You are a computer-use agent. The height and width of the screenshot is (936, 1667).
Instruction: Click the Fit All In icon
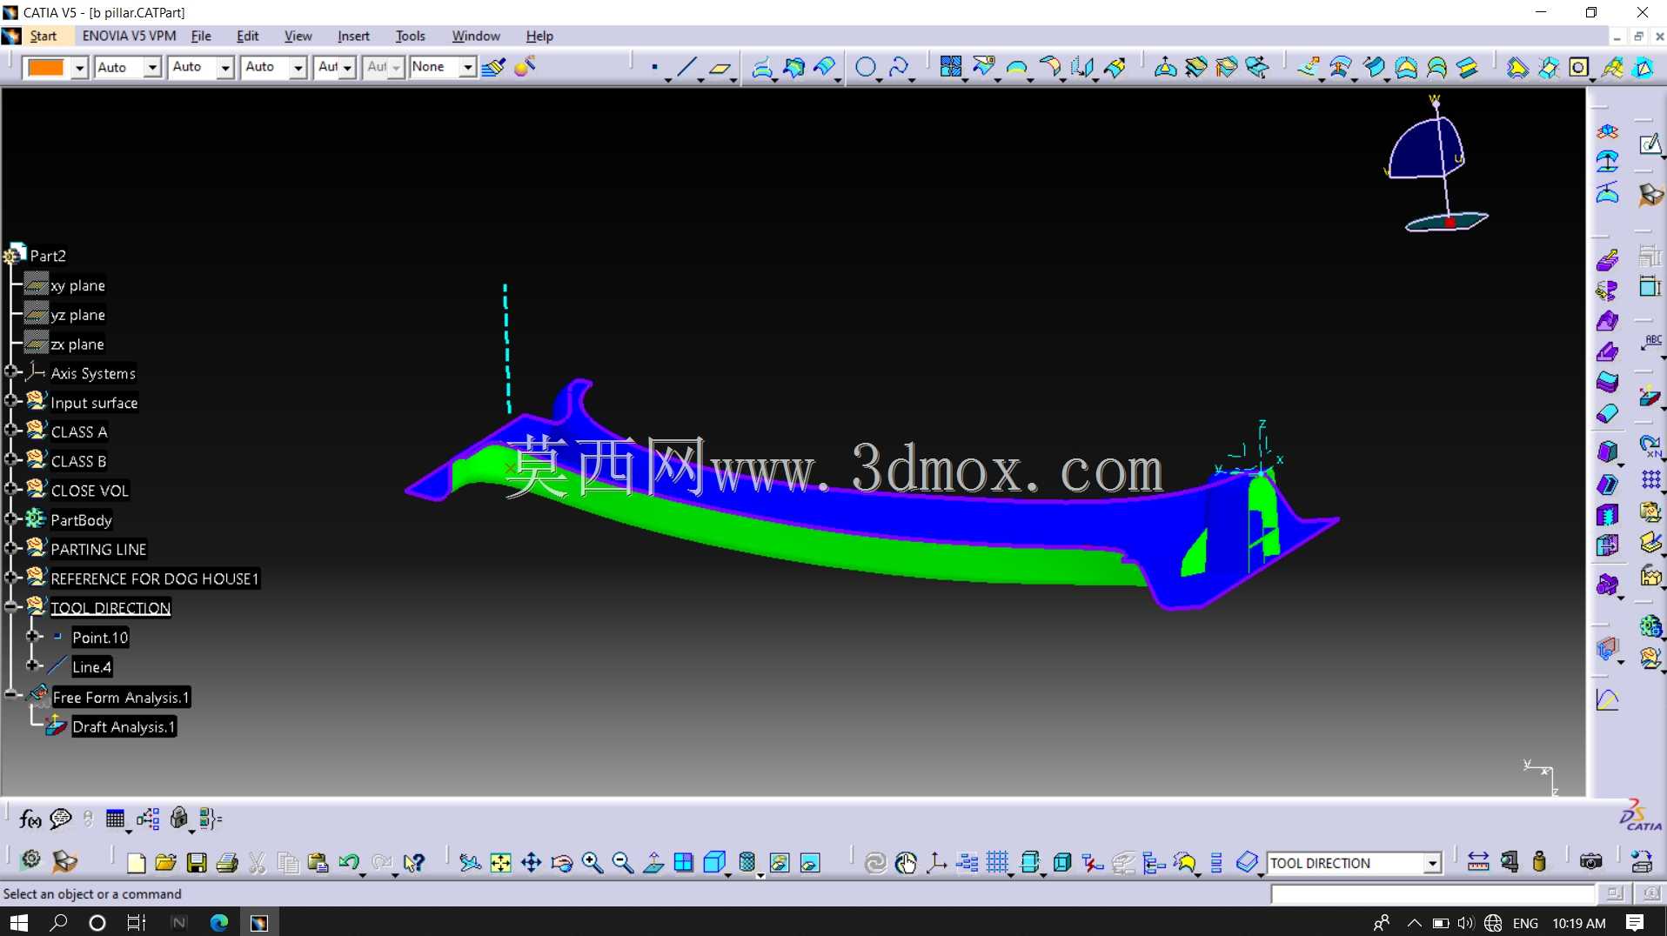coord(500,862)
